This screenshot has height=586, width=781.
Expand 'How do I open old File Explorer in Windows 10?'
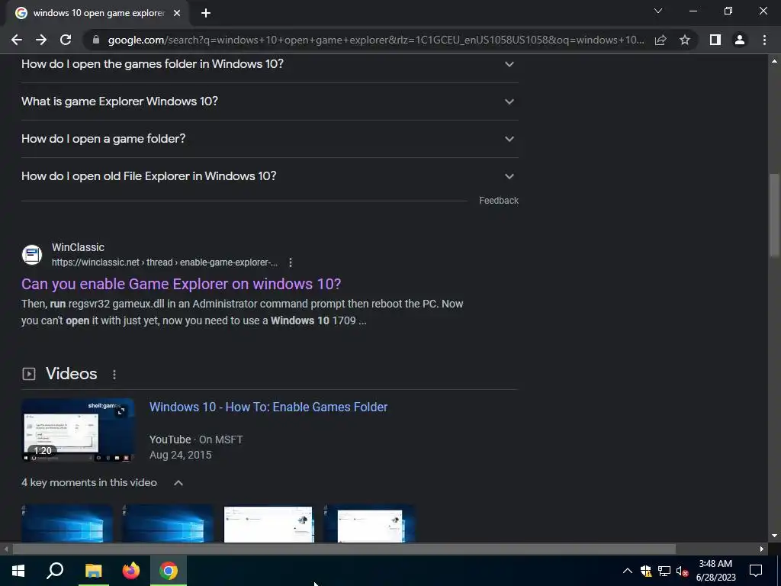point(269,176)
